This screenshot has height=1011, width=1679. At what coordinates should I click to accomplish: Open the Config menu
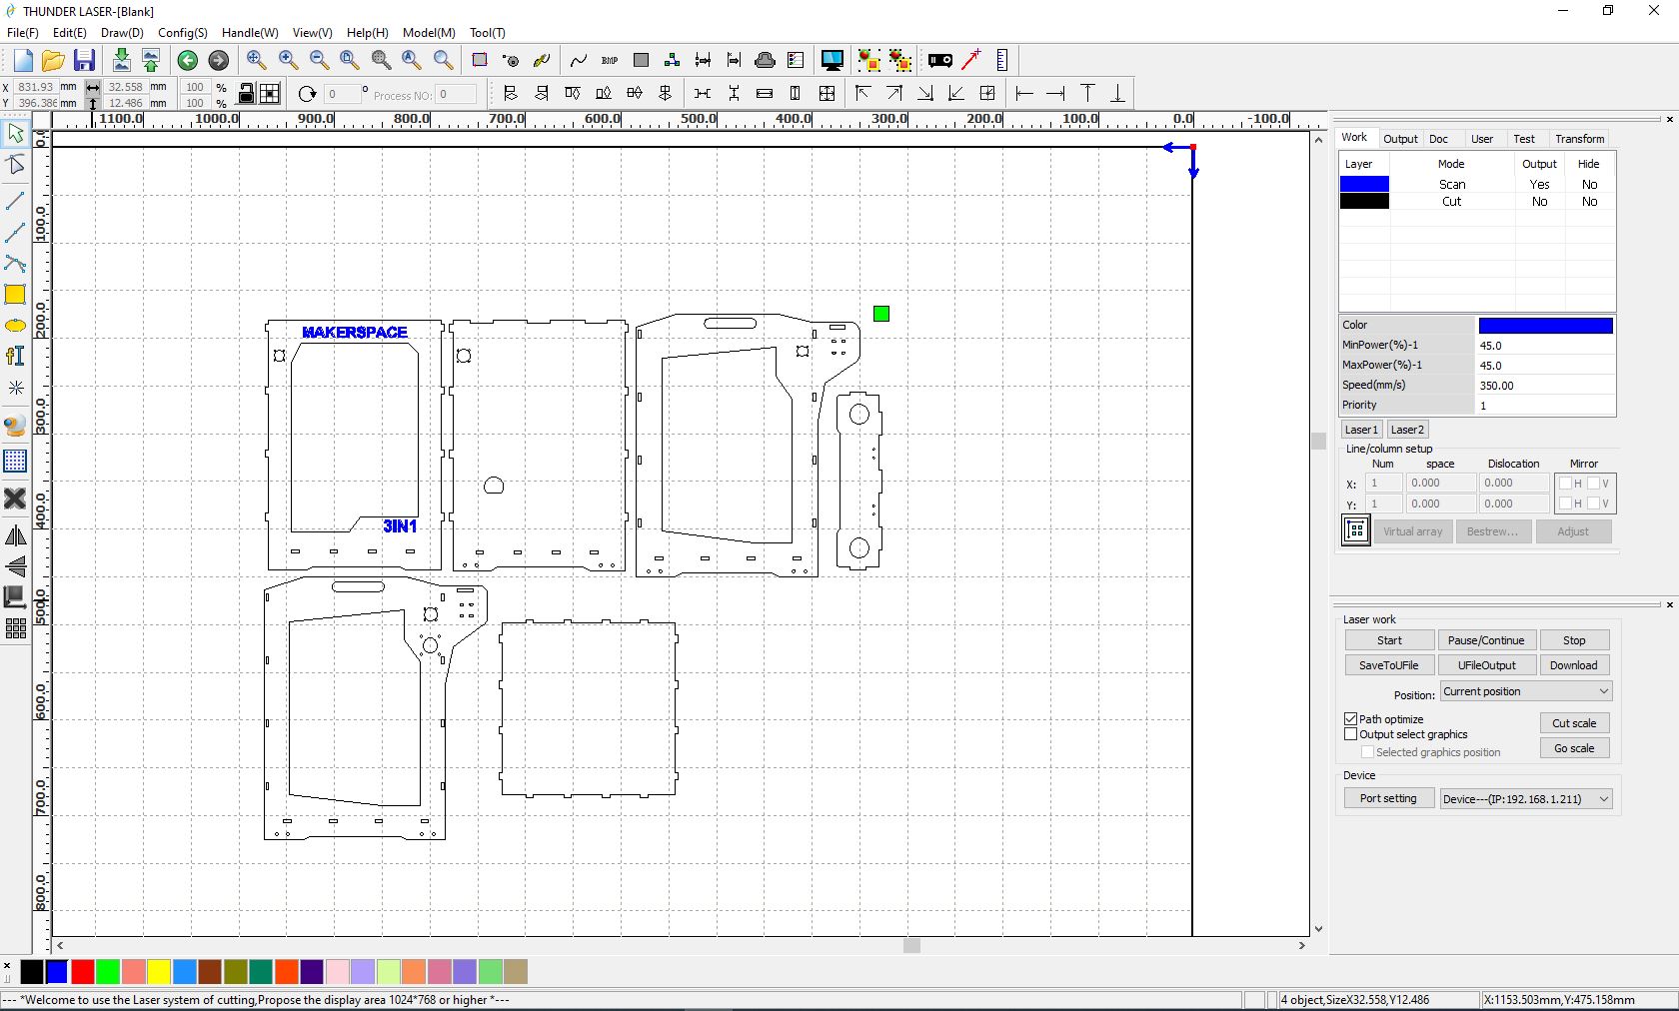tap(183, 33)
